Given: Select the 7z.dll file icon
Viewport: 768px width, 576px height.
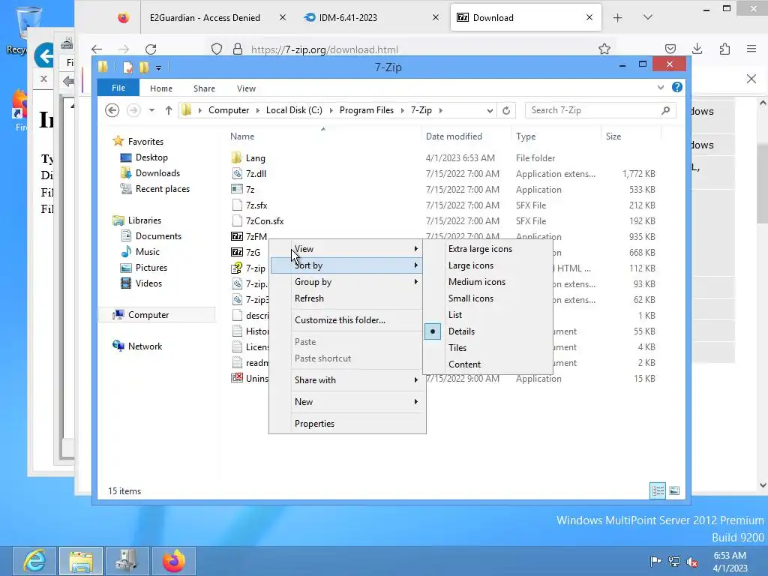Looking at the screenshot, I should pos(236,173).
